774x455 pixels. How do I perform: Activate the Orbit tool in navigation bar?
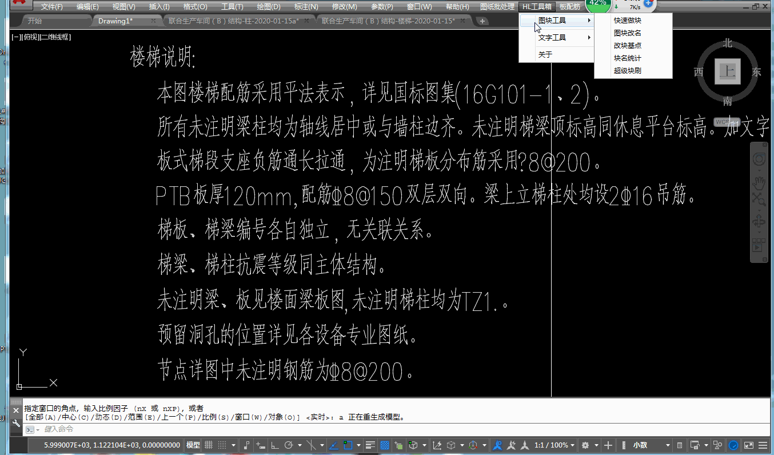pyautogui.click(x=759, y=222)
